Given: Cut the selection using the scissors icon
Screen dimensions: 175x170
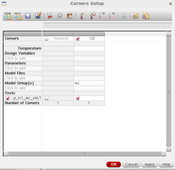Looking at the screenshot, I should coord(50,16).
